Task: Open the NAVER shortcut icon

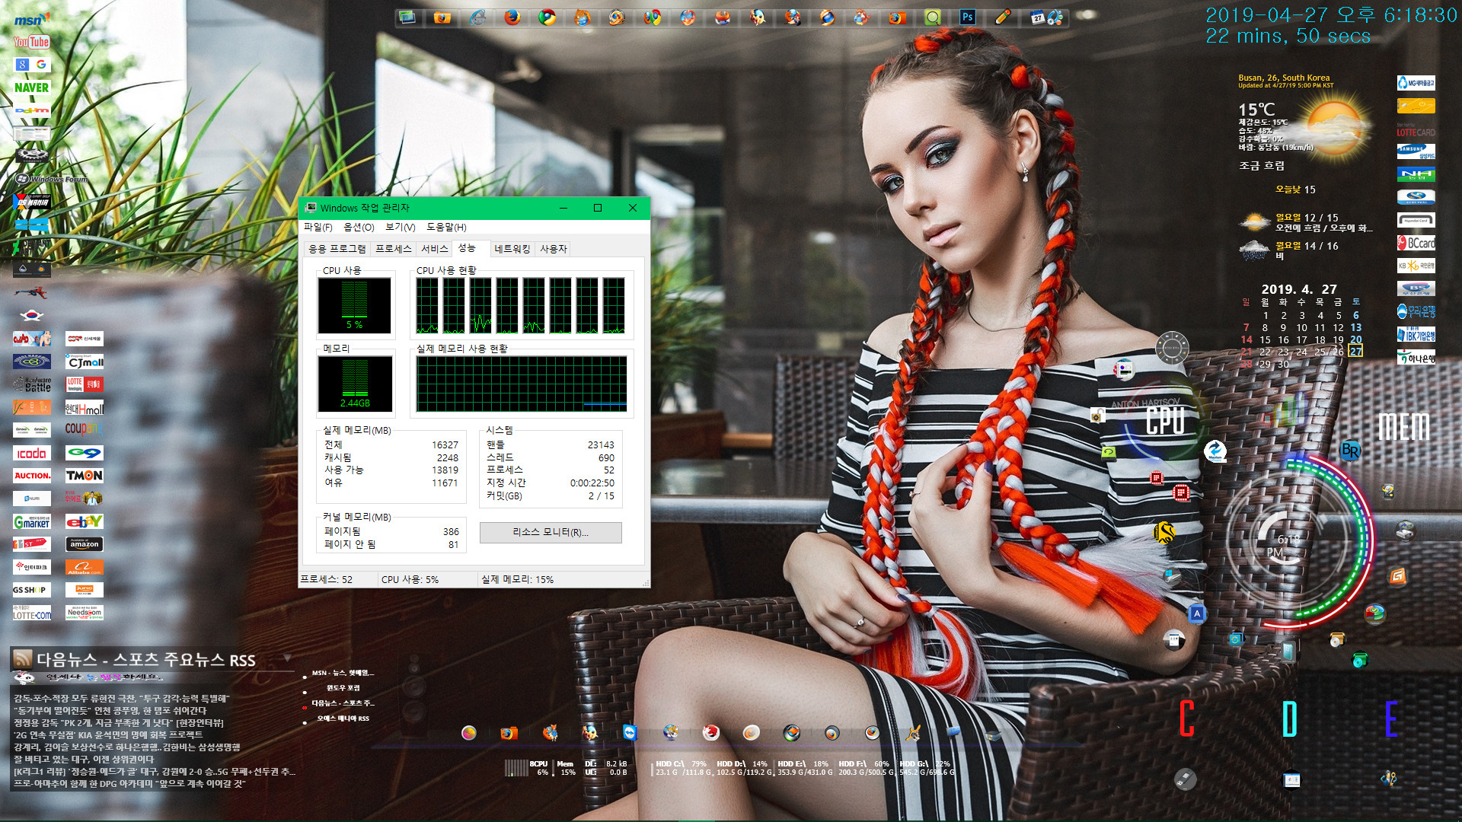Action: tap(31, 88)
